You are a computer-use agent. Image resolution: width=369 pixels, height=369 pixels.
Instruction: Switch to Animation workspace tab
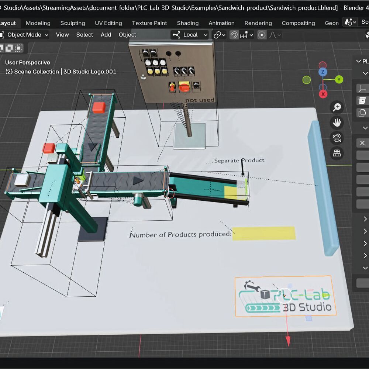coord(221,23)
